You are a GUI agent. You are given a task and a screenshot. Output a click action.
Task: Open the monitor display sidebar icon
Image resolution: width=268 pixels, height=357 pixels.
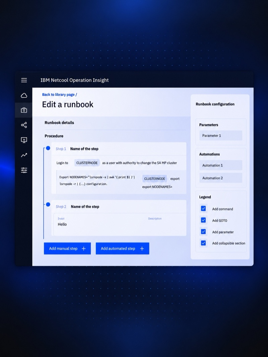24,140
